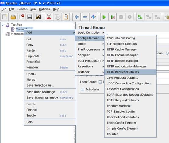Open the Edit menu
This screenshot has height=143, width=169.
12,9
